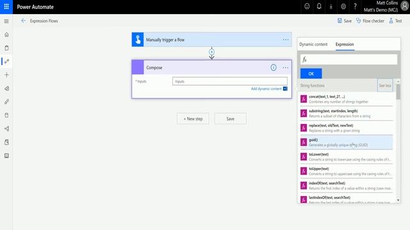
Task: Open My flows icon in sidebar
Action: tap(6, 61)
